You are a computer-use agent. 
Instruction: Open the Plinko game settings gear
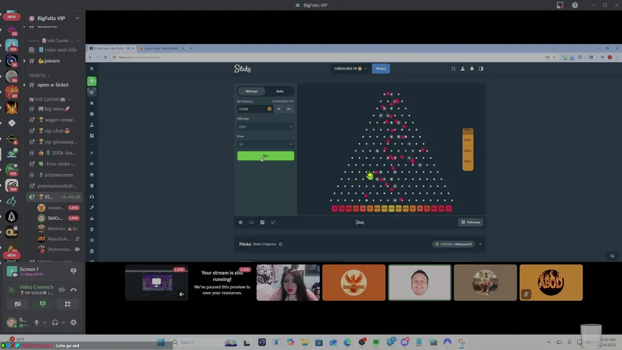point(241,222)
